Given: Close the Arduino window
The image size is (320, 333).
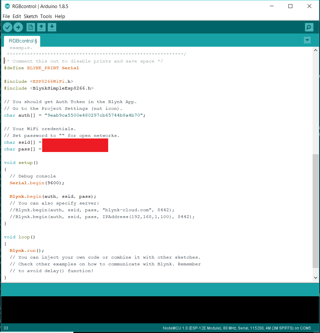Looking at the screenshot, I should click(x=309, y=6).
